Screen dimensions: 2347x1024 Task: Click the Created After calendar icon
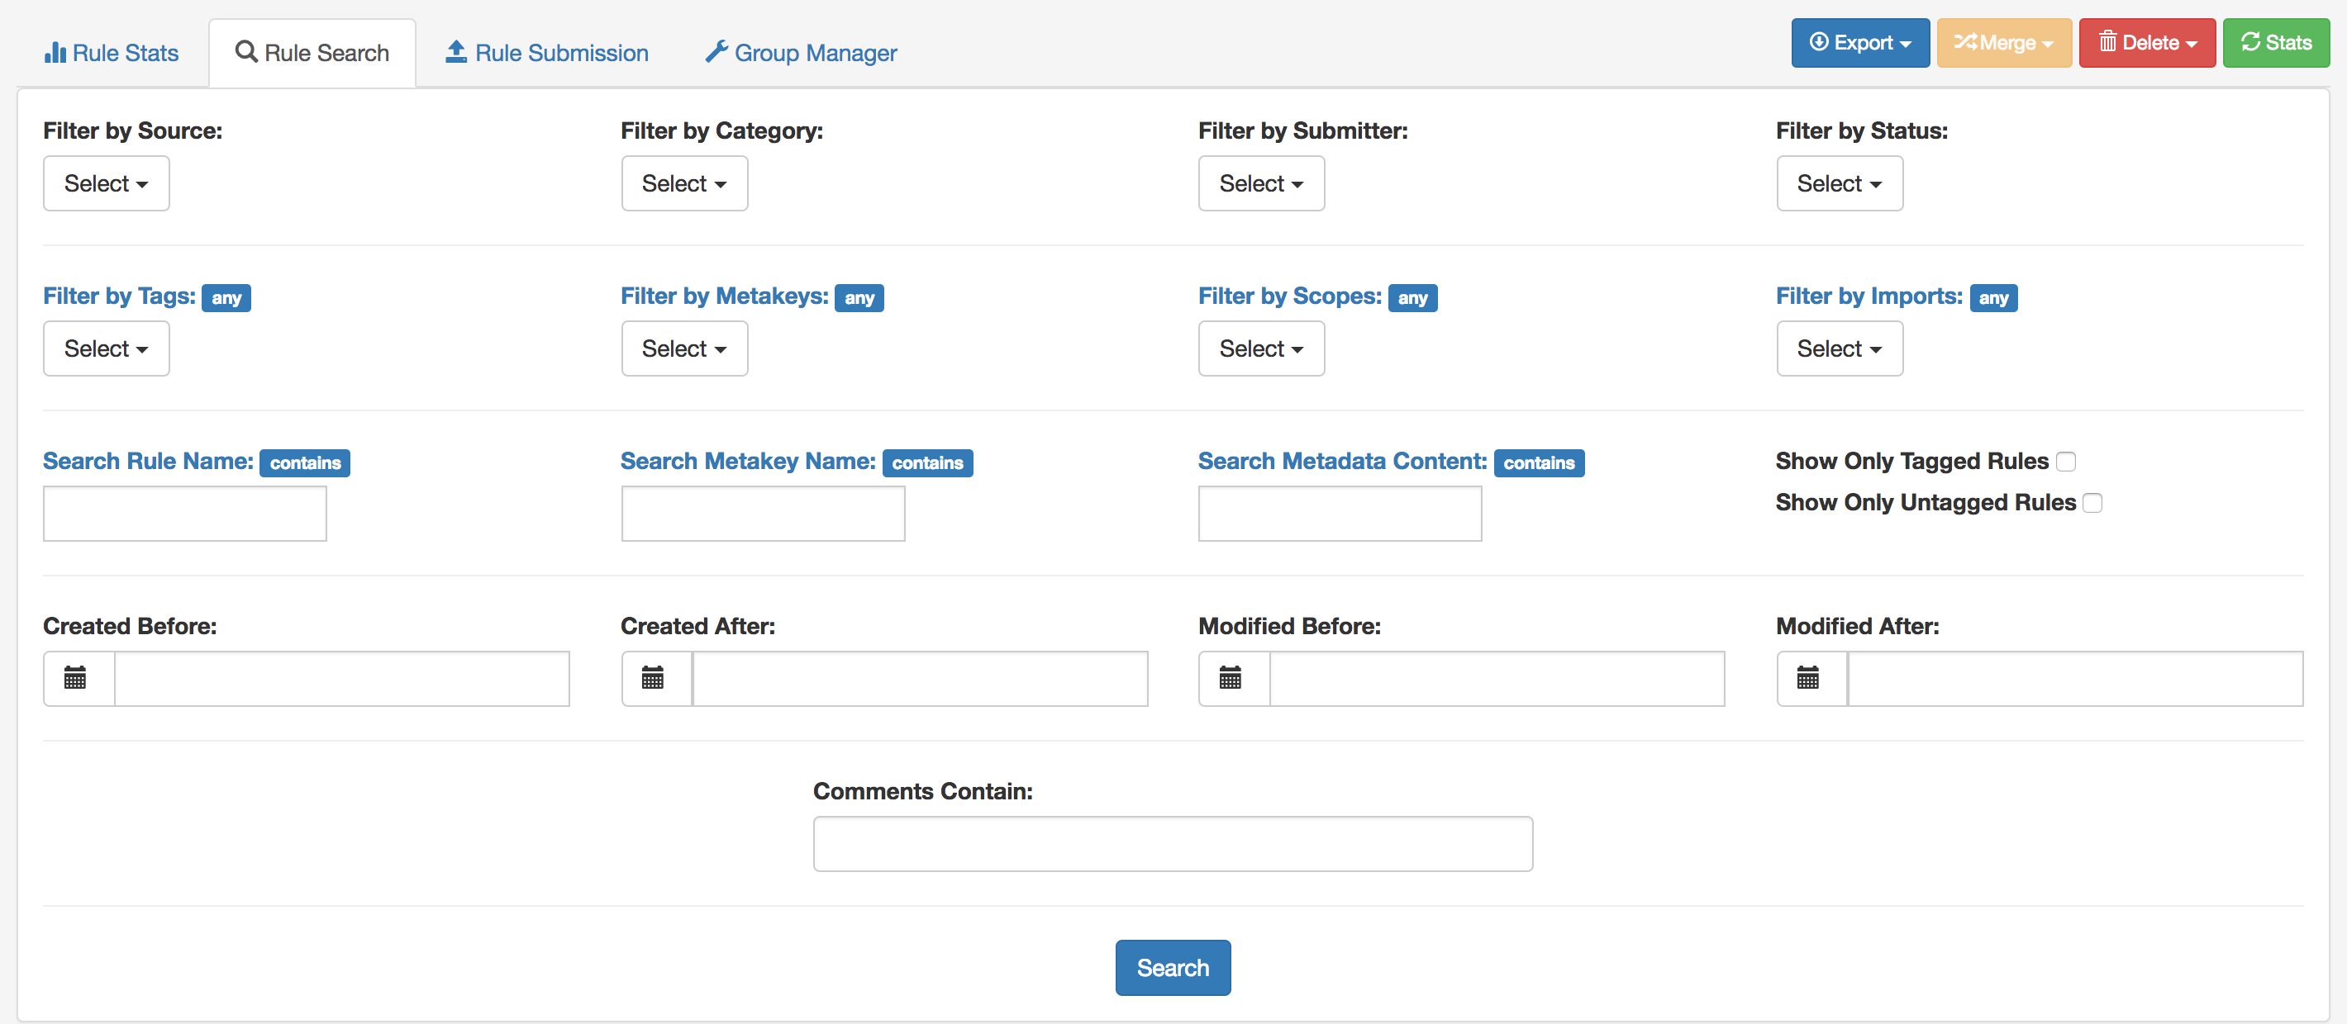[x=652, y=678]
